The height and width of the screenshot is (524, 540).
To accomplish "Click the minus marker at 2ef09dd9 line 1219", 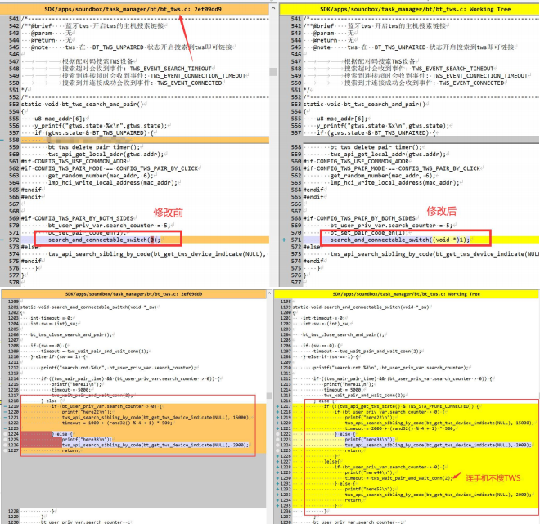I will (x=5, y=406).
